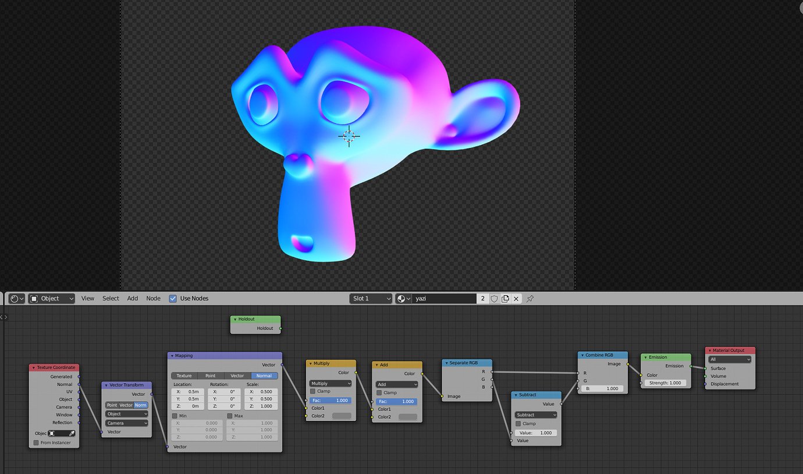The image size is (803, 474).
Task: Open the View menu
Action: (x=88, y=298)
